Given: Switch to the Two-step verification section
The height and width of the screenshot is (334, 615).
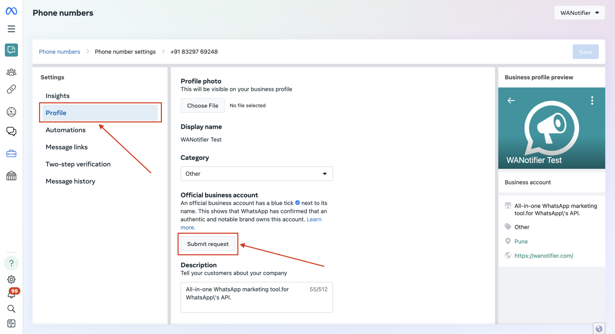Looking at the screenshot, I should click(78, 164).
